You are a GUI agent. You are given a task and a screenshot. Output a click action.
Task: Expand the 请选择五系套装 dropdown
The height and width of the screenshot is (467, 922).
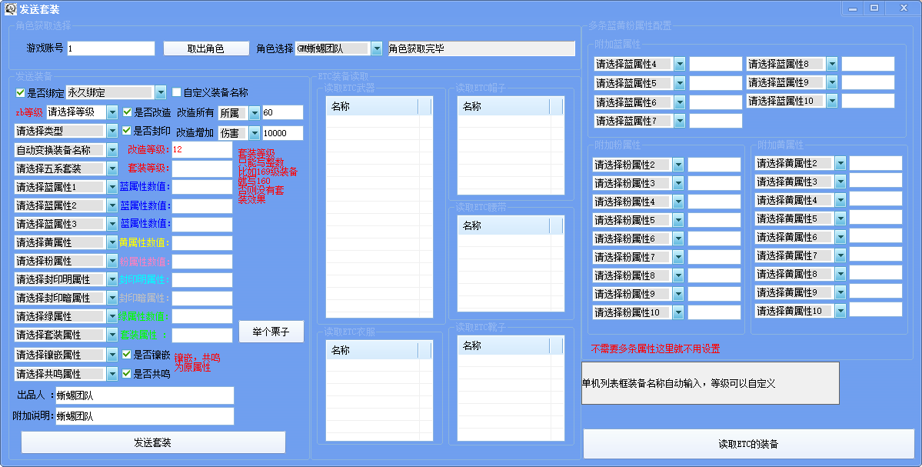112,168
